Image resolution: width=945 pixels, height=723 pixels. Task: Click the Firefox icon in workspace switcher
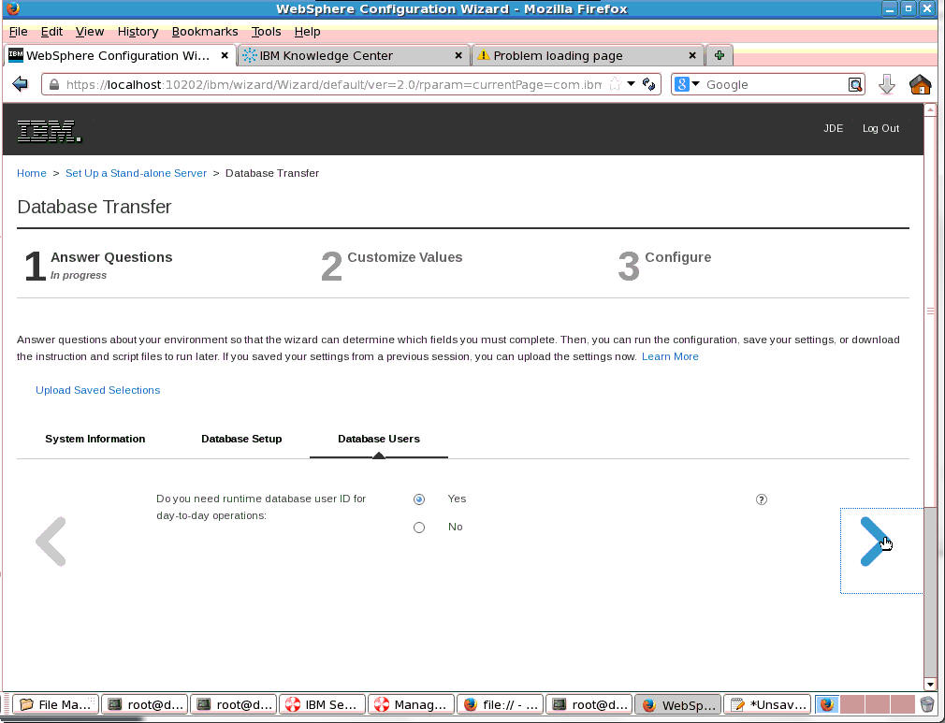coord(827,703)
